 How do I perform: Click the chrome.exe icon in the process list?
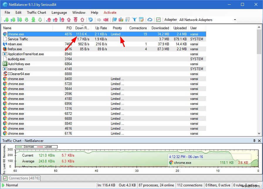[5, 34]
